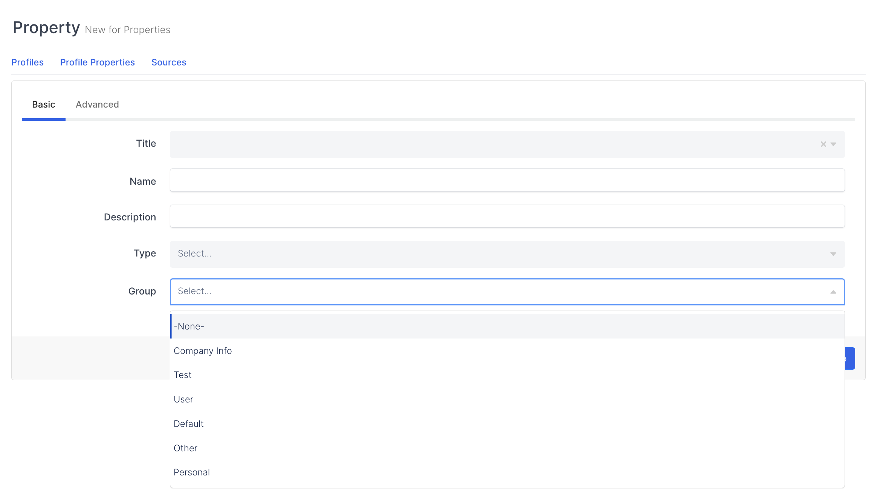Choose -None- in Group list
This screenshot has height=504, width=877.
(x=189, y=326)
